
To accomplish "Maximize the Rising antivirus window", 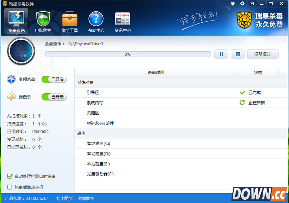I will (x=271, y=4).
